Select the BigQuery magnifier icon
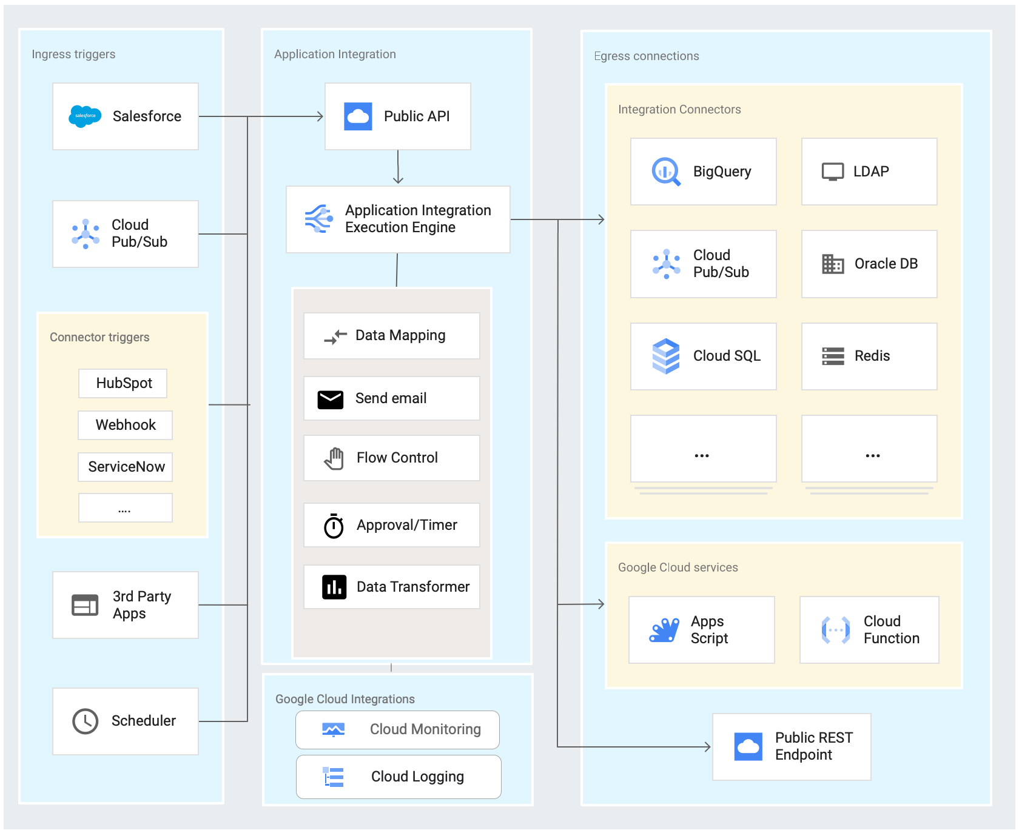1019x833 pixels. [666, 172]
